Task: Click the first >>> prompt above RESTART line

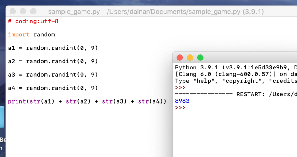Action: pos(180,88)
